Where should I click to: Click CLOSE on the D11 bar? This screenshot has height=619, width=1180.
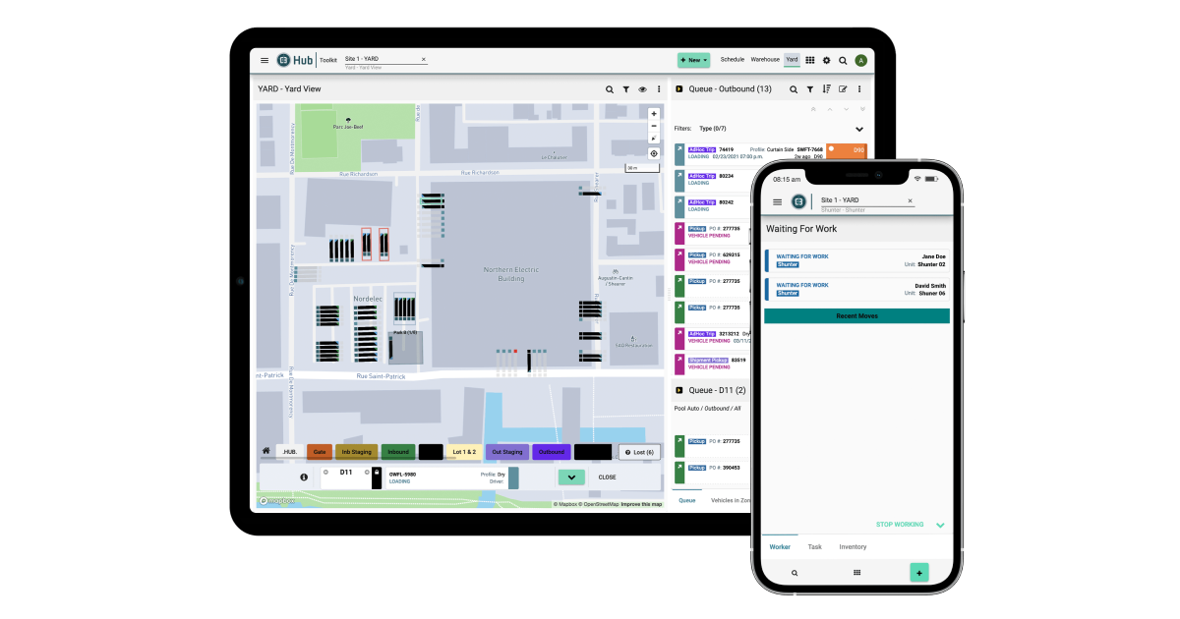tap(608, 478)
